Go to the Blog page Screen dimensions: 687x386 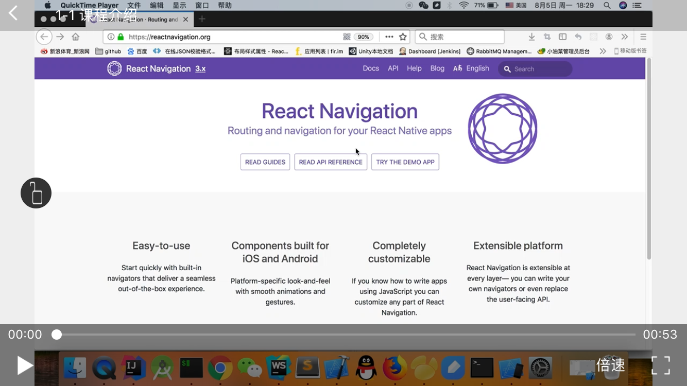(x=437, y=68)
